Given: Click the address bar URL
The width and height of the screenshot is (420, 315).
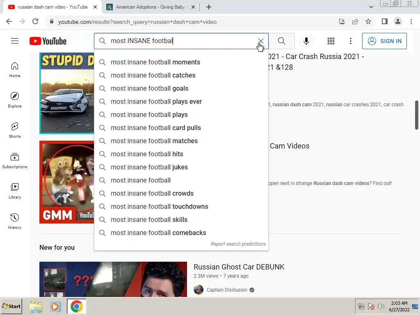Looking at the screenshot, I should pos(137,22).
